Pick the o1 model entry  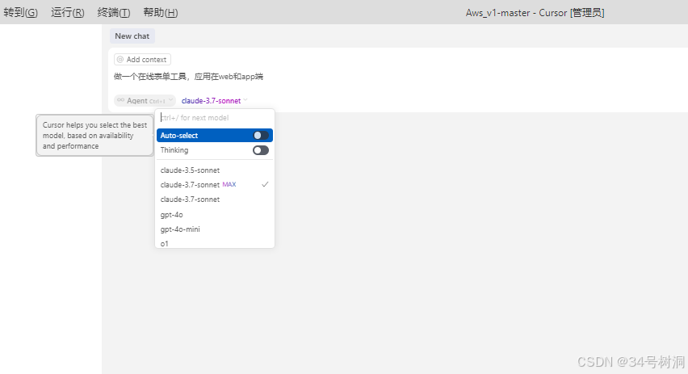[x=215, y=243]
